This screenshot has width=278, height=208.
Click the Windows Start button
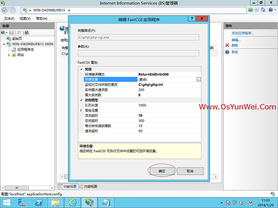pos(8,202)
